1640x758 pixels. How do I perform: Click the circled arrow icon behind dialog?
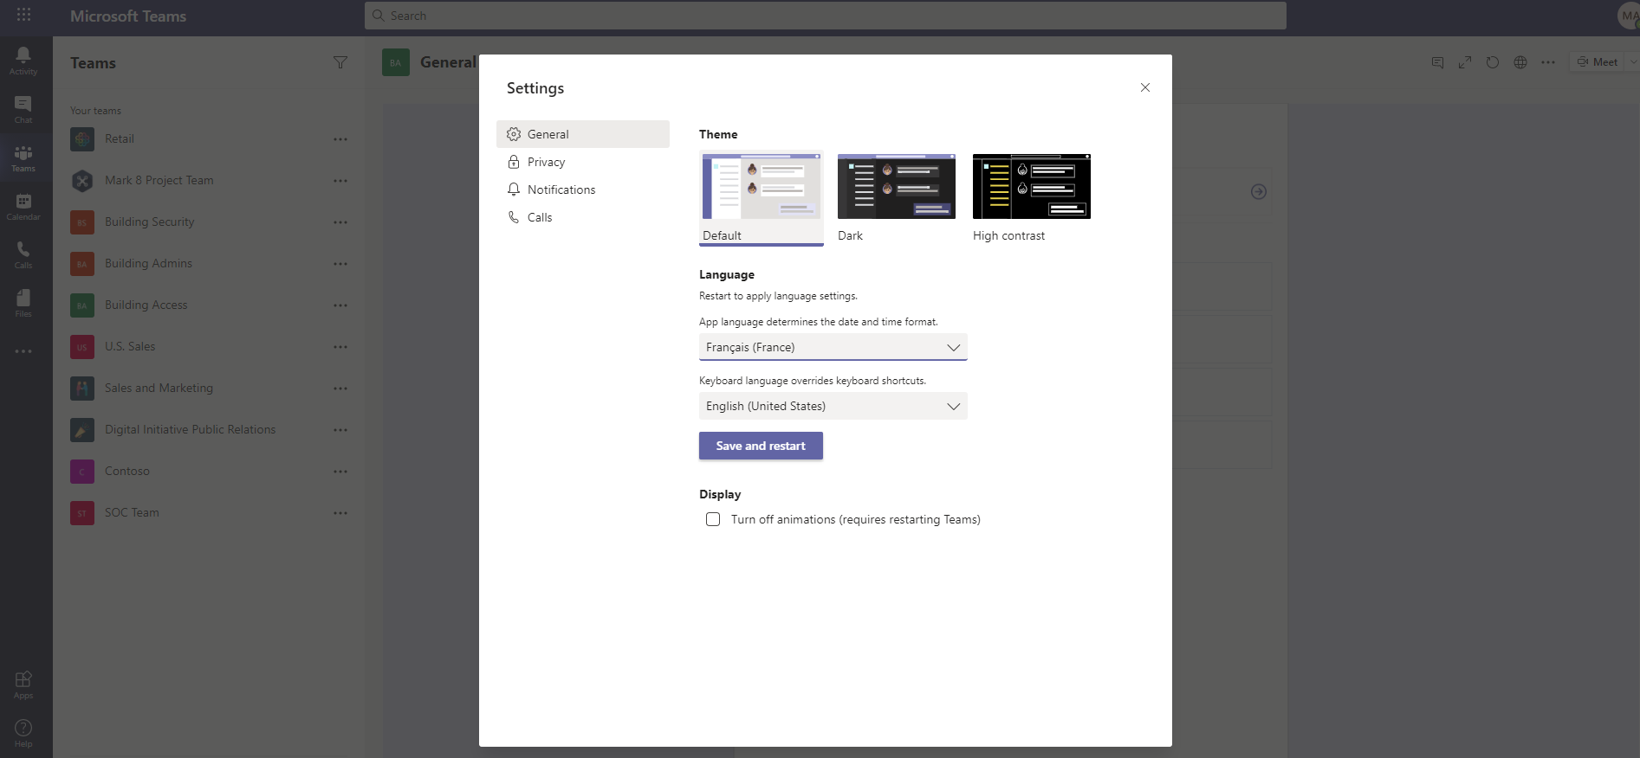[x=1259, y=192]
